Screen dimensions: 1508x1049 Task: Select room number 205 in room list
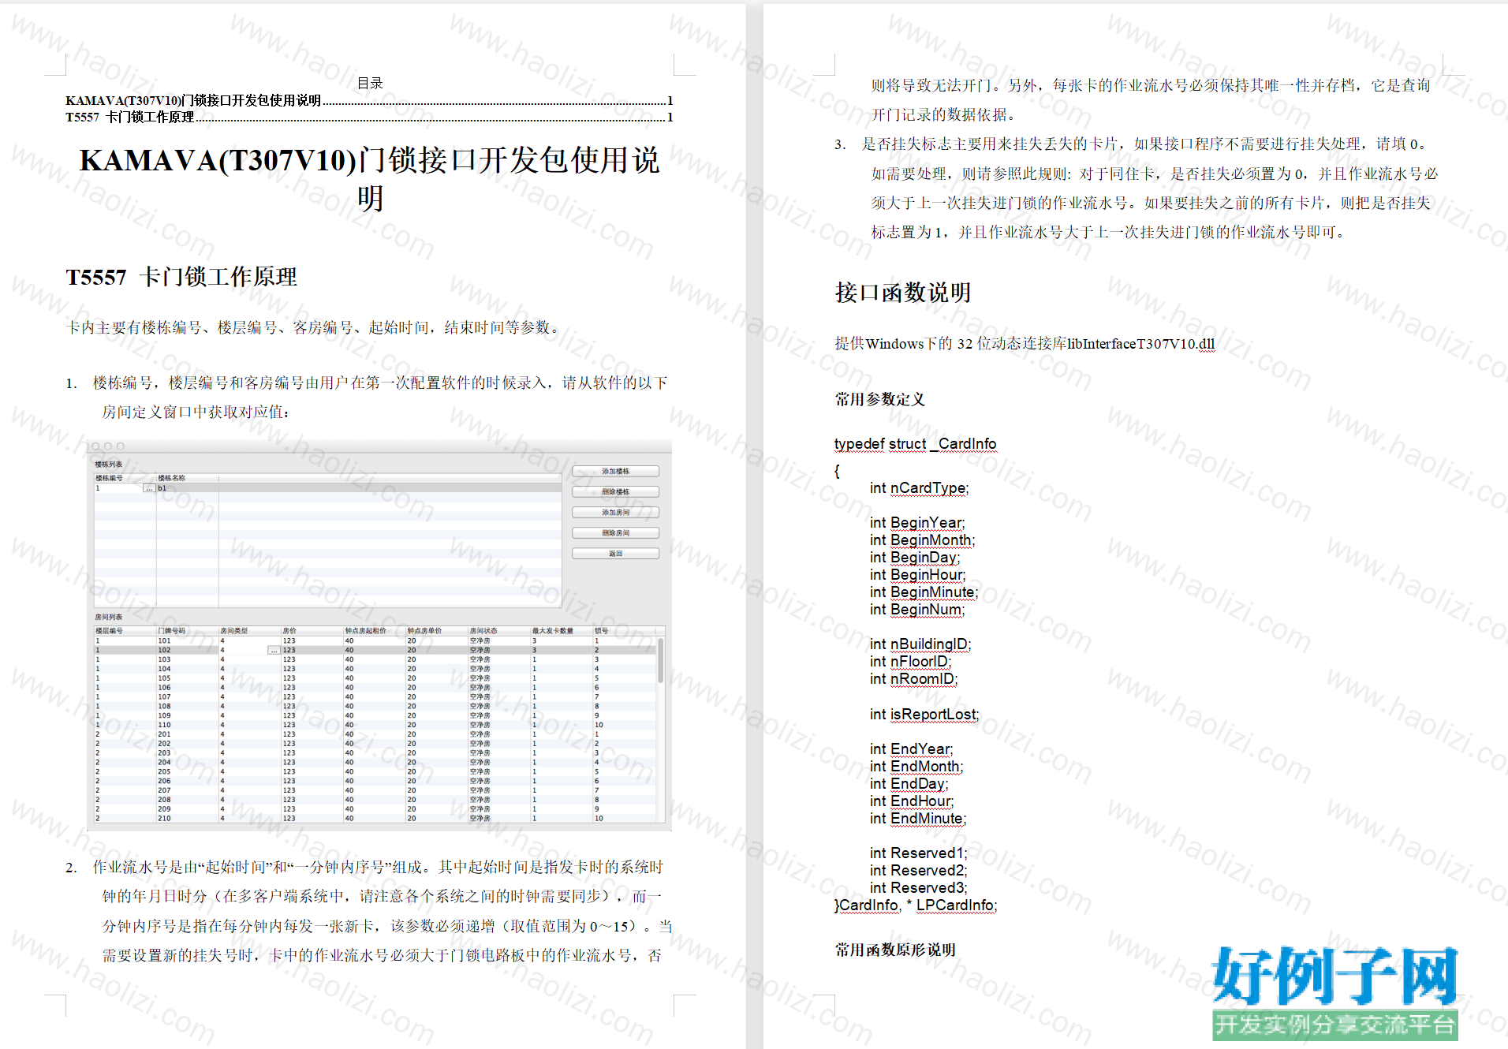pos(164,771)
